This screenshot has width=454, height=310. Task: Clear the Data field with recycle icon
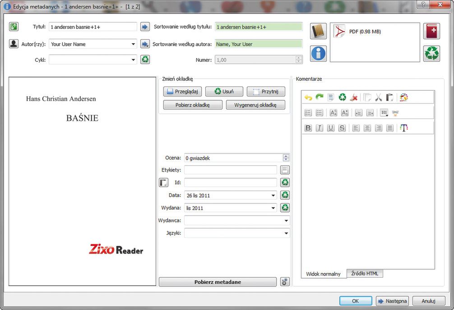[x=285, y=195]
